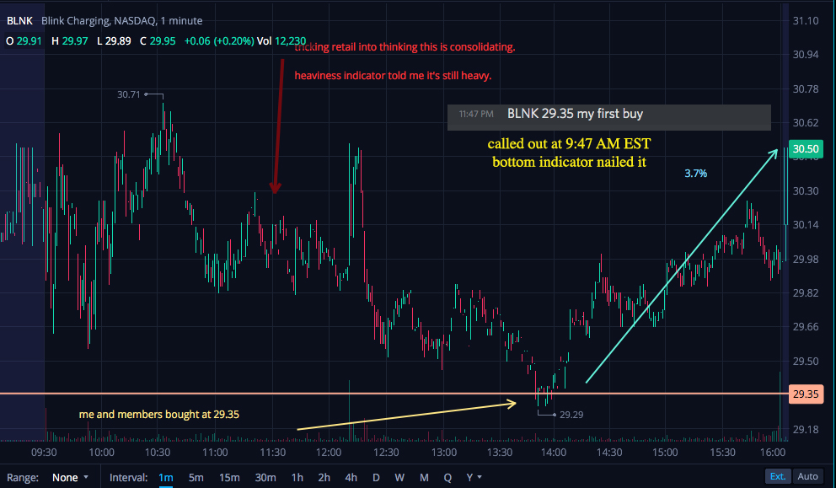Image resolution: width=836 pixels, height=488 pixels.
Task: Click the Vol 12,230 value
Action: pos(281,41)
